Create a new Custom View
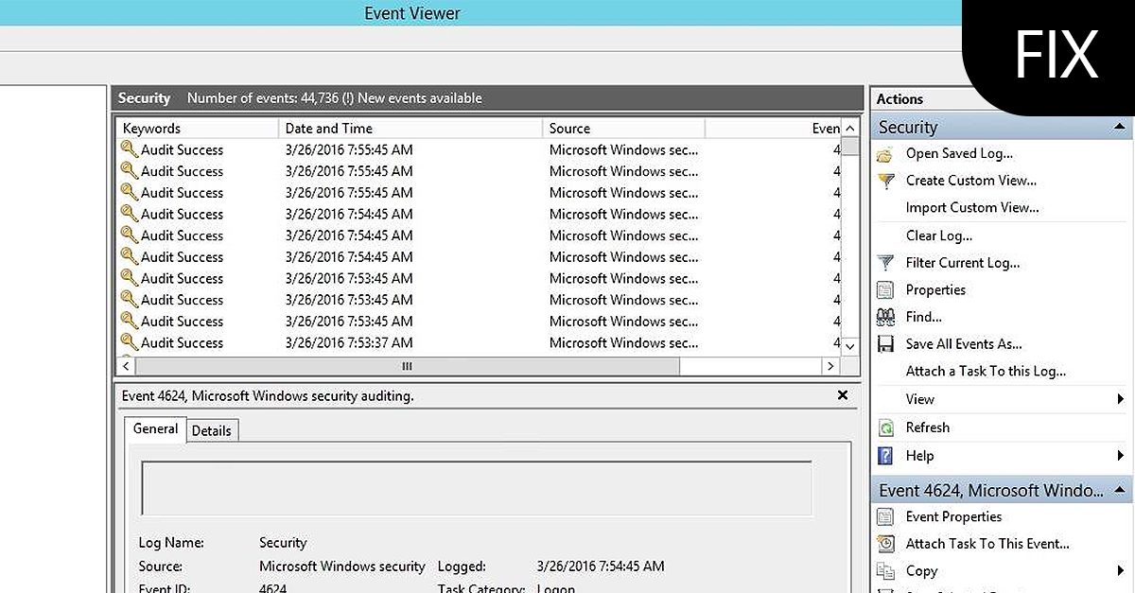Screen dimensions: 1135x593 (970, 180)
